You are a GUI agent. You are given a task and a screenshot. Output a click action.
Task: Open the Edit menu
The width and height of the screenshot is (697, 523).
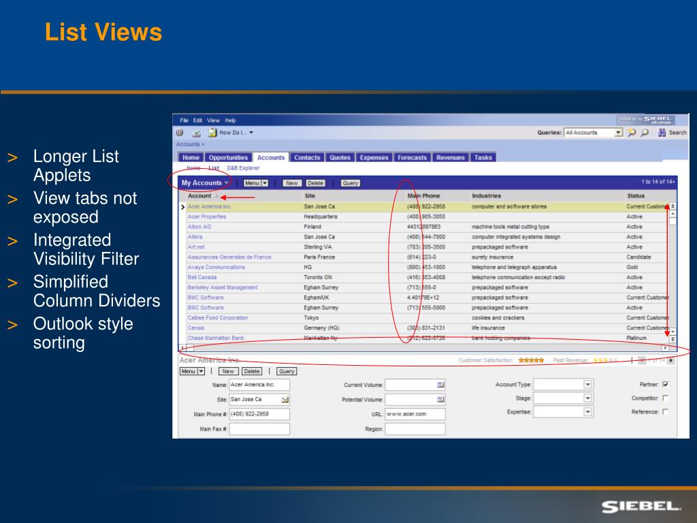coord(197,121)
